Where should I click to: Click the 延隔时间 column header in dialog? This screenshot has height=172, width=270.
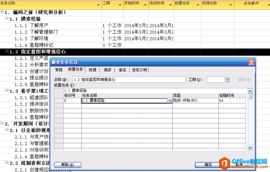coord(232,96)
